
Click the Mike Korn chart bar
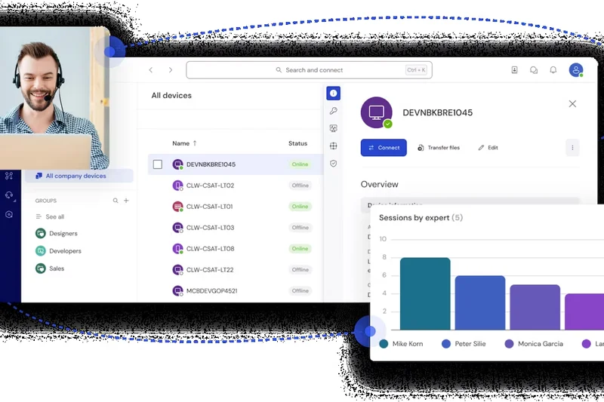point(425,294)
